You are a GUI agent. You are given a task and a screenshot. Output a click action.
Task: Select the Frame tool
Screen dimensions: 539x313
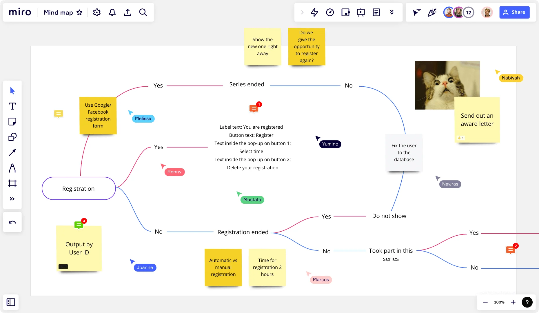point(12,183)
